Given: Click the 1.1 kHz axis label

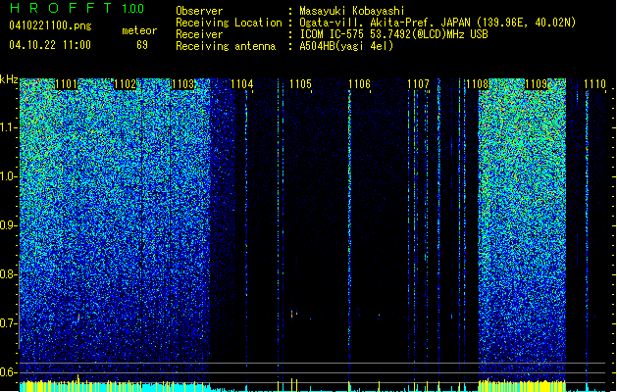Looking at the screenshot, I should click(x=9, y=127).
